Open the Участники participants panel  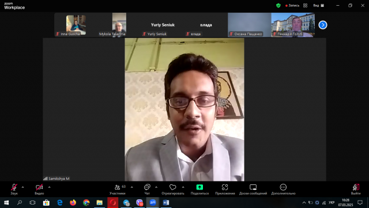tap(118, 189)
